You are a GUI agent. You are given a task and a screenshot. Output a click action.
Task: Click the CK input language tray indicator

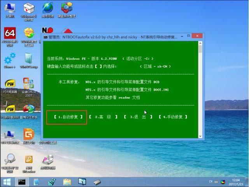(211, 182)
